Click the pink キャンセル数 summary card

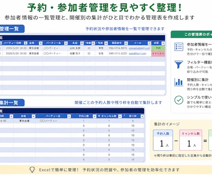pos(191,140)
